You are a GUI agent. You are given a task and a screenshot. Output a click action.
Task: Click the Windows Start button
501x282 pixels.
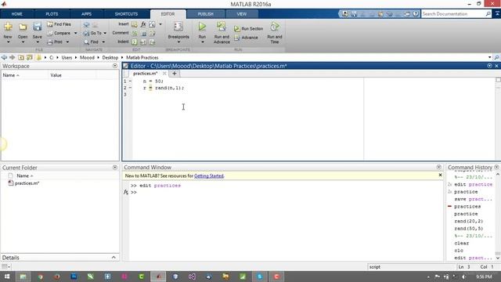6,277
